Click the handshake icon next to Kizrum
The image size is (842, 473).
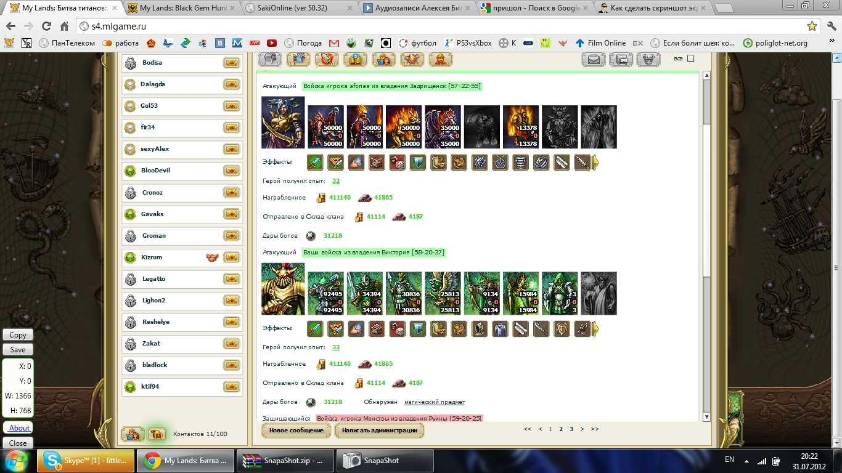point(213,257)
